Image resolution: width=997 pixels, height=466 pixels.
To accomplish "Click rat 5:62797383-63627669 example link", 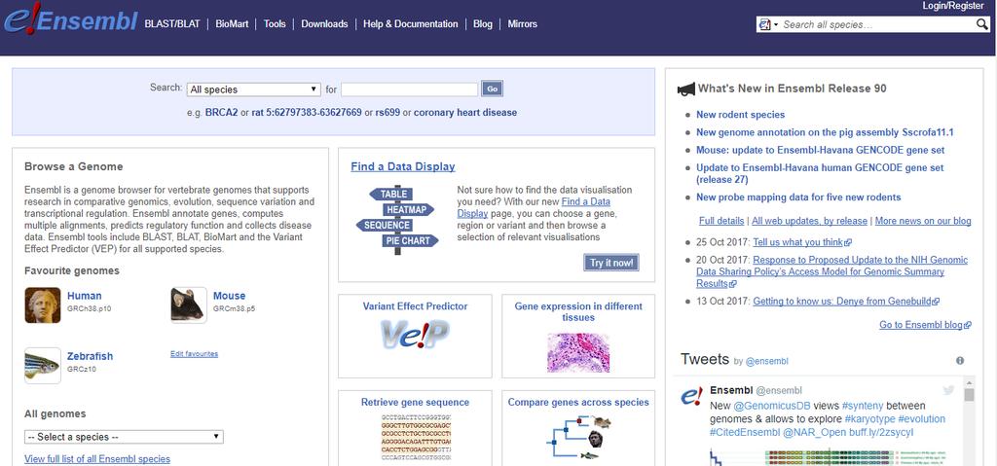I will 307,113.
